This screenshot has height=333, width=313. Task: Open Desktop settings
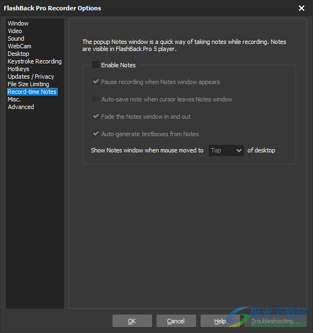point(18,54)
